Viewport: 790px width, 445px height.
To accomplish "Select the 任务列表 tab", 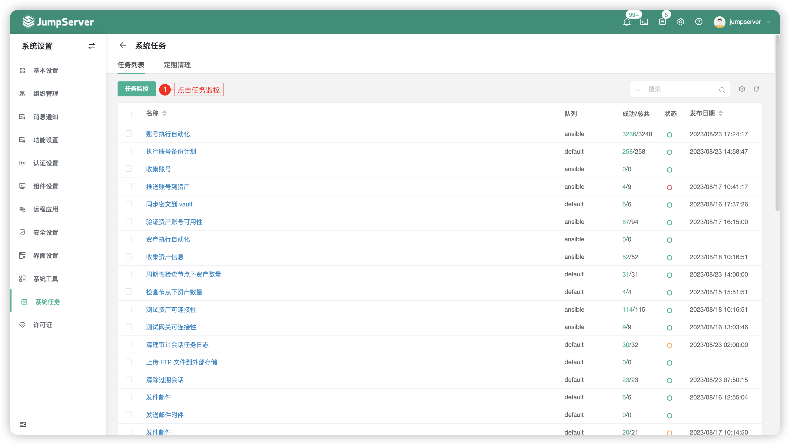I will (x=131, y=65).
